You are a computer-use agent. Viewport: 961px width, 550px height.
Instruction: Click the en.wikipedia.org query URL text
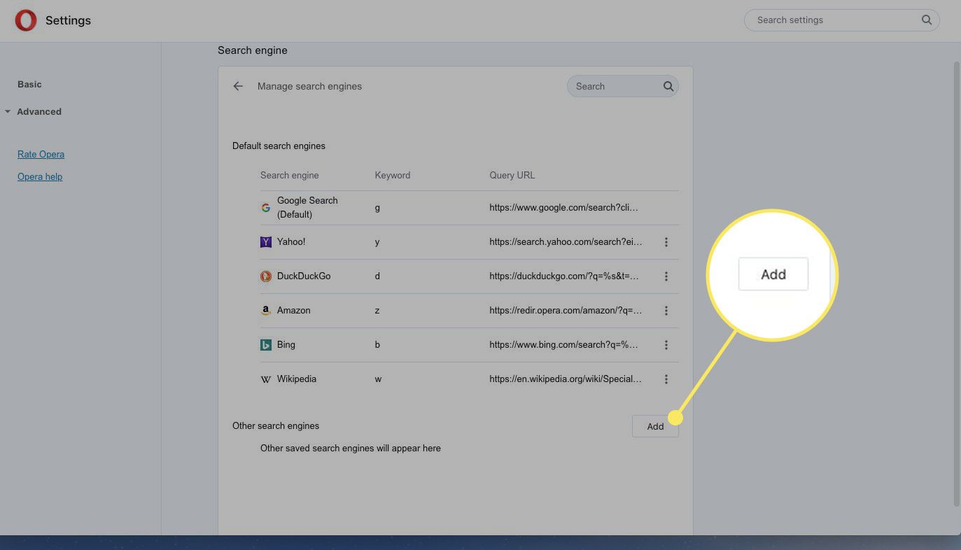566,379
